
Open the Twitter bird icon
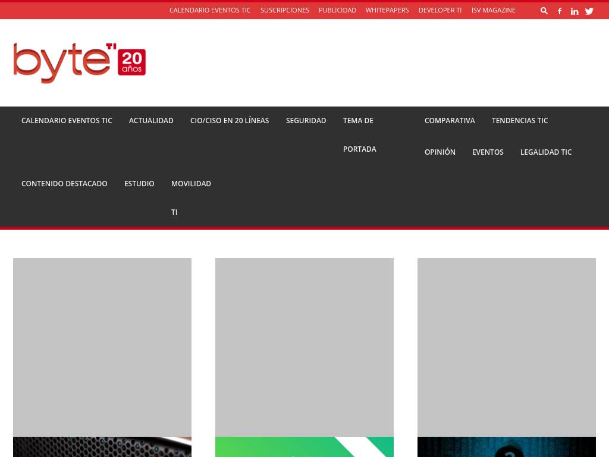click(589, 11)
